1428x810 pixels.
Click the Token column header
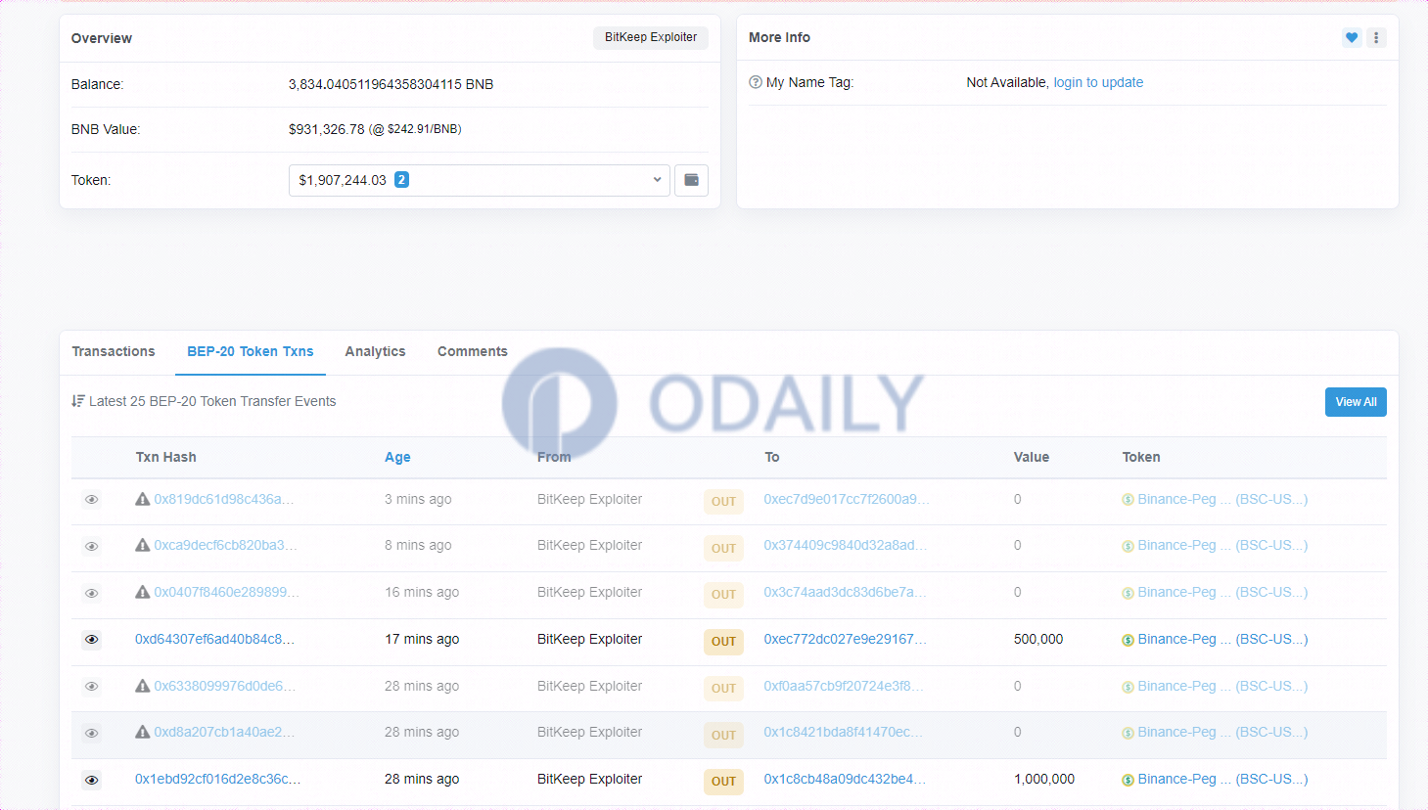point(1141,457)
